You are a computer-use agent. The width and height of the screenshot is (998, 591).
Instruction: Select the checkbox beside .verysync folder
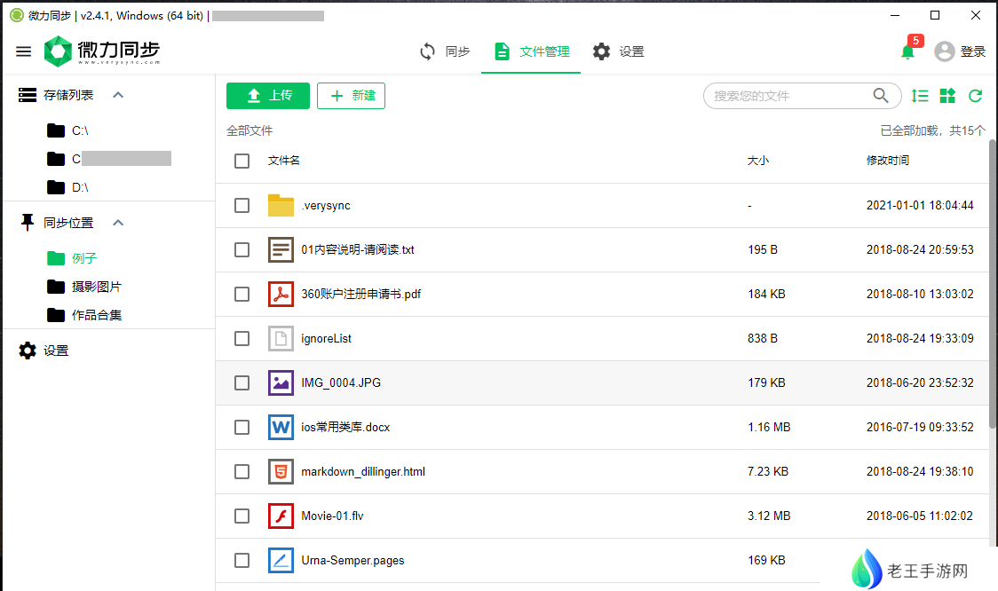coord(242,205)
